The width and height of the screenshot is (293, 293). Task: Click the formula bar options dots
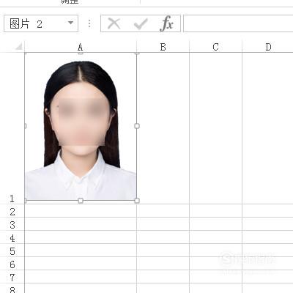89,23
